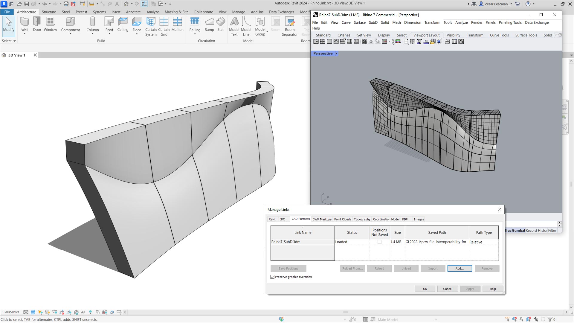The image size is (574, 323).
Task: Check Preserve graphic overrides
Action: (x=272, y=277)
